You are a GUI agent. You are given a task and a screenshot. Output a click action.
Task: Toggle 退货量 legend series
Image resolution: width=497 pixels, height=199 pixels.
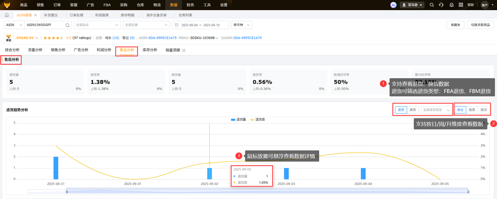pos(238,120)
